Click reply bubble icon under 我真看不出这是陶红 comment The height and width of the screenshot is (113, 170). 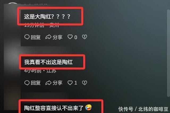pos(27,83)
